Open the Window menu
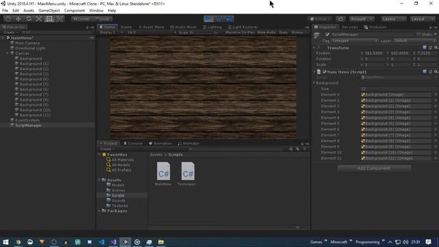 coord(96,11)
